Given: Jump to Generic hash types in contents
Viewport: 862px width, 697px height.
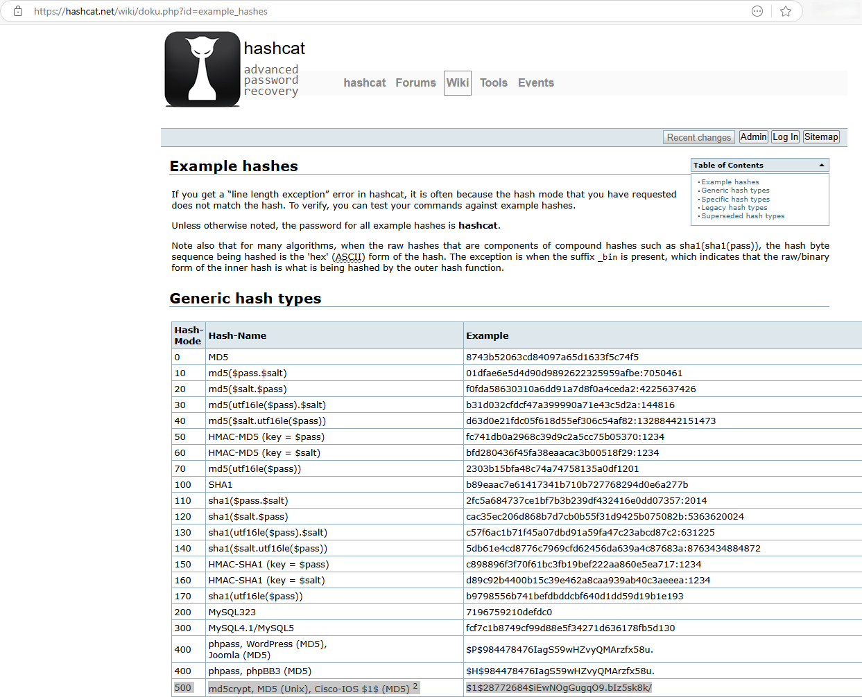Looking at the screenshot, I should point(735,191).
